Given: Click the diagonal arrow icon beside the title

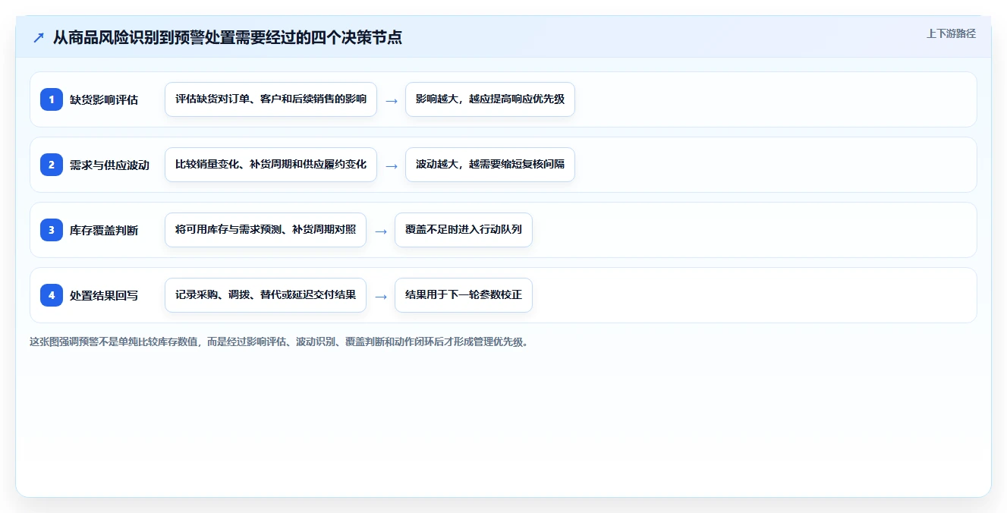Looking at the screenshot, I should pos(39,38).
